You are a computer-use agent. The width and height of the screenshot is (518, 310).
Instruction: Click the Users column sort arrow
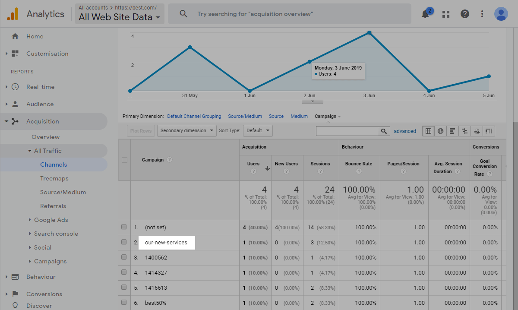tap(268, 168)
